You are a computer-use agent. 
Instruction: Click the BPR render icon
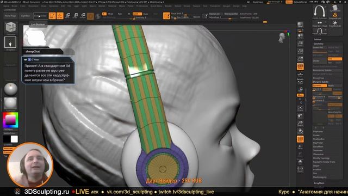300,24
